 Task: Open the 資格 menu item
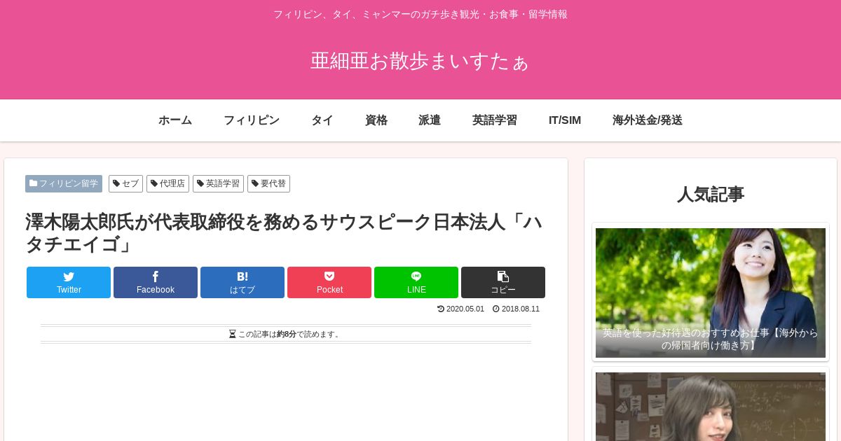click(376, 120)
